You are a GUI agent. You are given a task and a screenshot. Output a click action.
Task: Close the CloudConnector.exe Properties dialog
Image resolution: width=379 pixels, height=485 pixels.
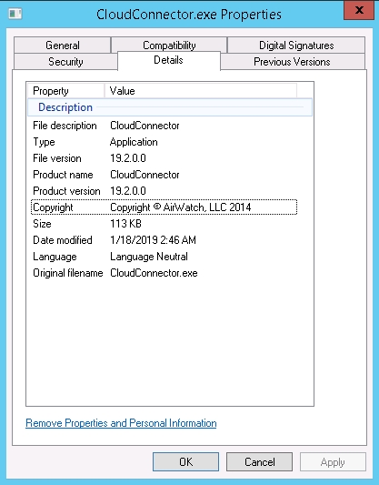pos(359,10)
